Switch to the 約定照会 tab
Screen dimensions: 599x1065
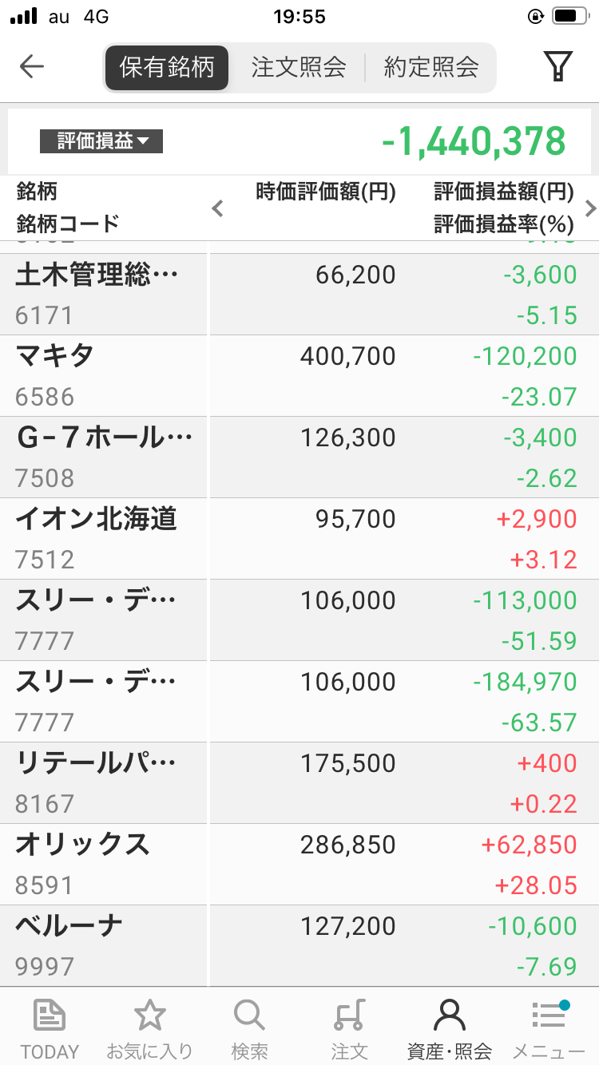[431, 67]
